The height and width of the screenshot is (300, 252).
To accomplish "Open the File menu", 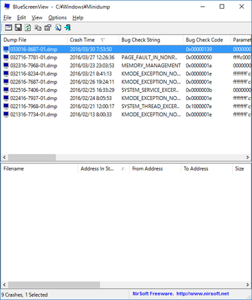I will point(7,17).
